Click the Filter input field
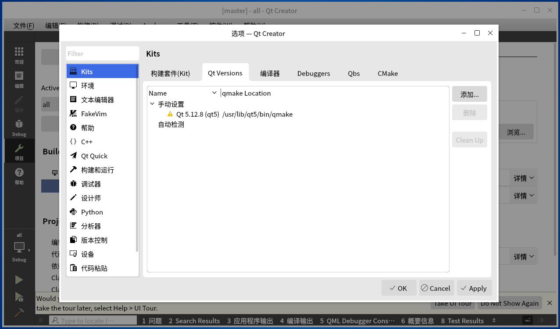This screenshot has width=560, height=329. tap(103, 54)
